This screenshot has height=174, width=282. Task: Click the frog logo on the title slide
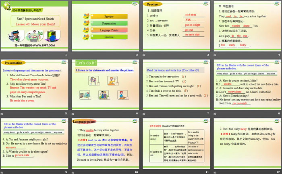tap(7, 8)
